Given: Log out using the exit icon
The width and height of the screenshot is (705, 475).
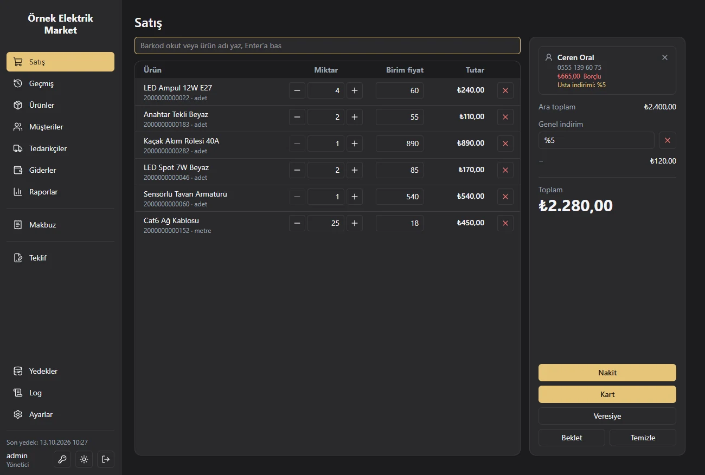Looking at the screenshot, I should [106, 459].
